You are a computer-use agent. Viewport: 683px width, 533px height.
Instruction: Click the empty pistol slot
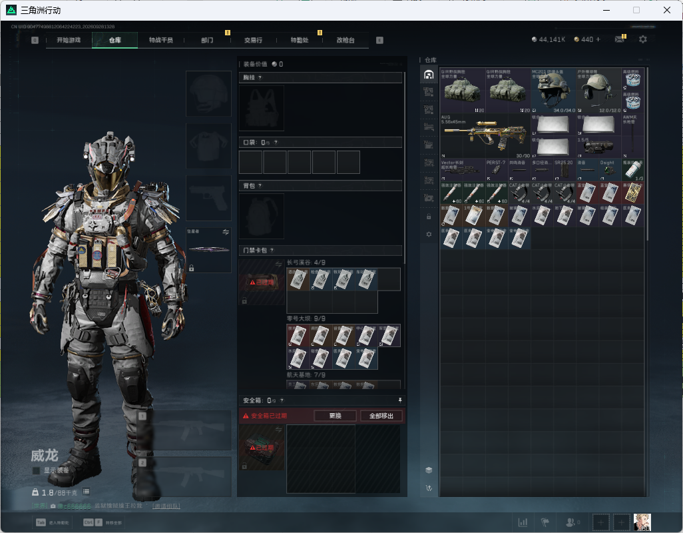coord(208,199)
